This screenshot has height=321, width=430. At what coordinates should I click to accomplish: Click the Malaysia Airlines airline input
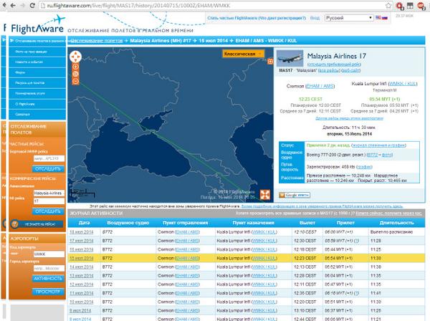coord(49,193)
